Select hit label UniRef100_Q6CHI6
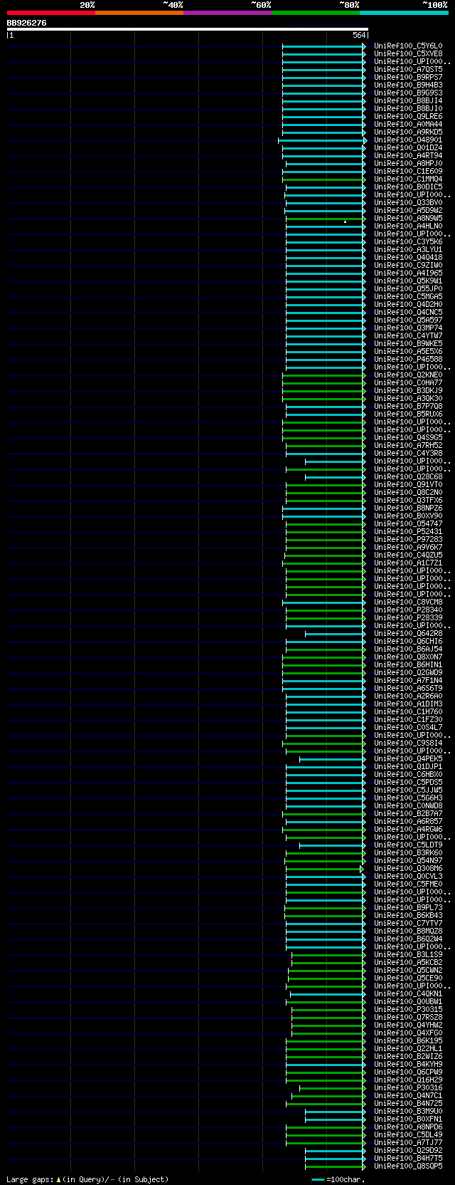The width and height of the screenshot is (455, 1185). [408, 641]
